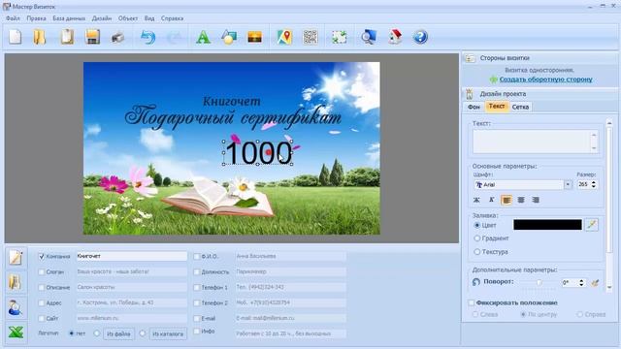Select the Текстура fill radio button
The width and height of the screenshot is (621, 349).
[477, 252]
